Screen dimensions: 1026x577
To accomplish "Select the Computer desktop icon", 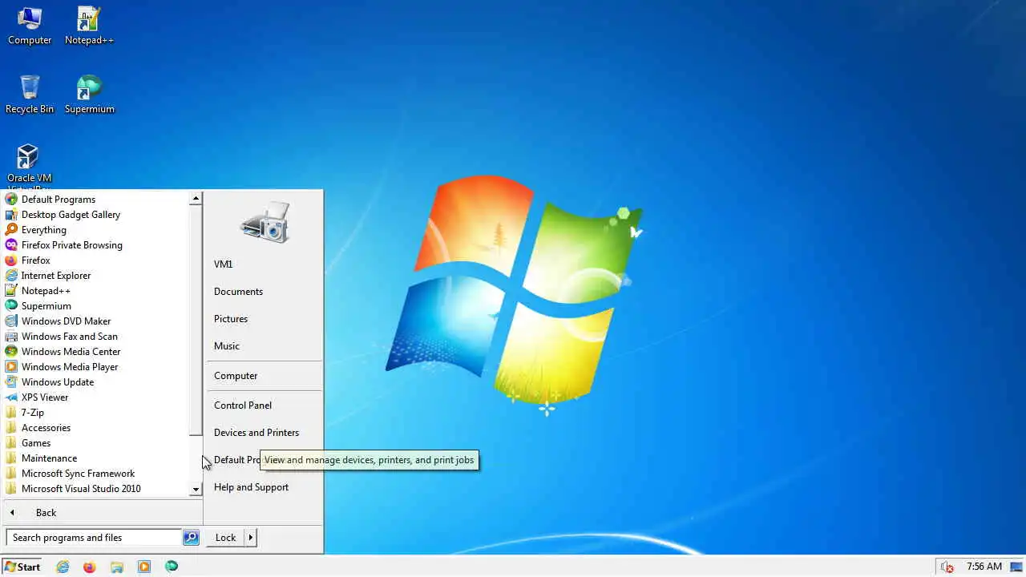I will 30,26.
